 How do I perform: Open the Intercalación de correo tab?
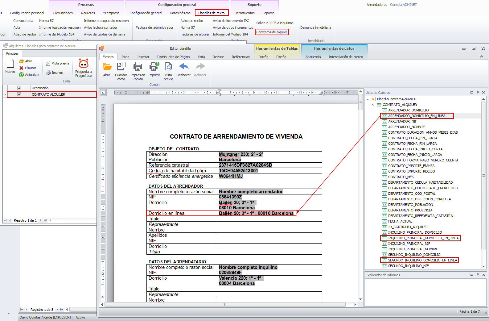coord(346,57)
